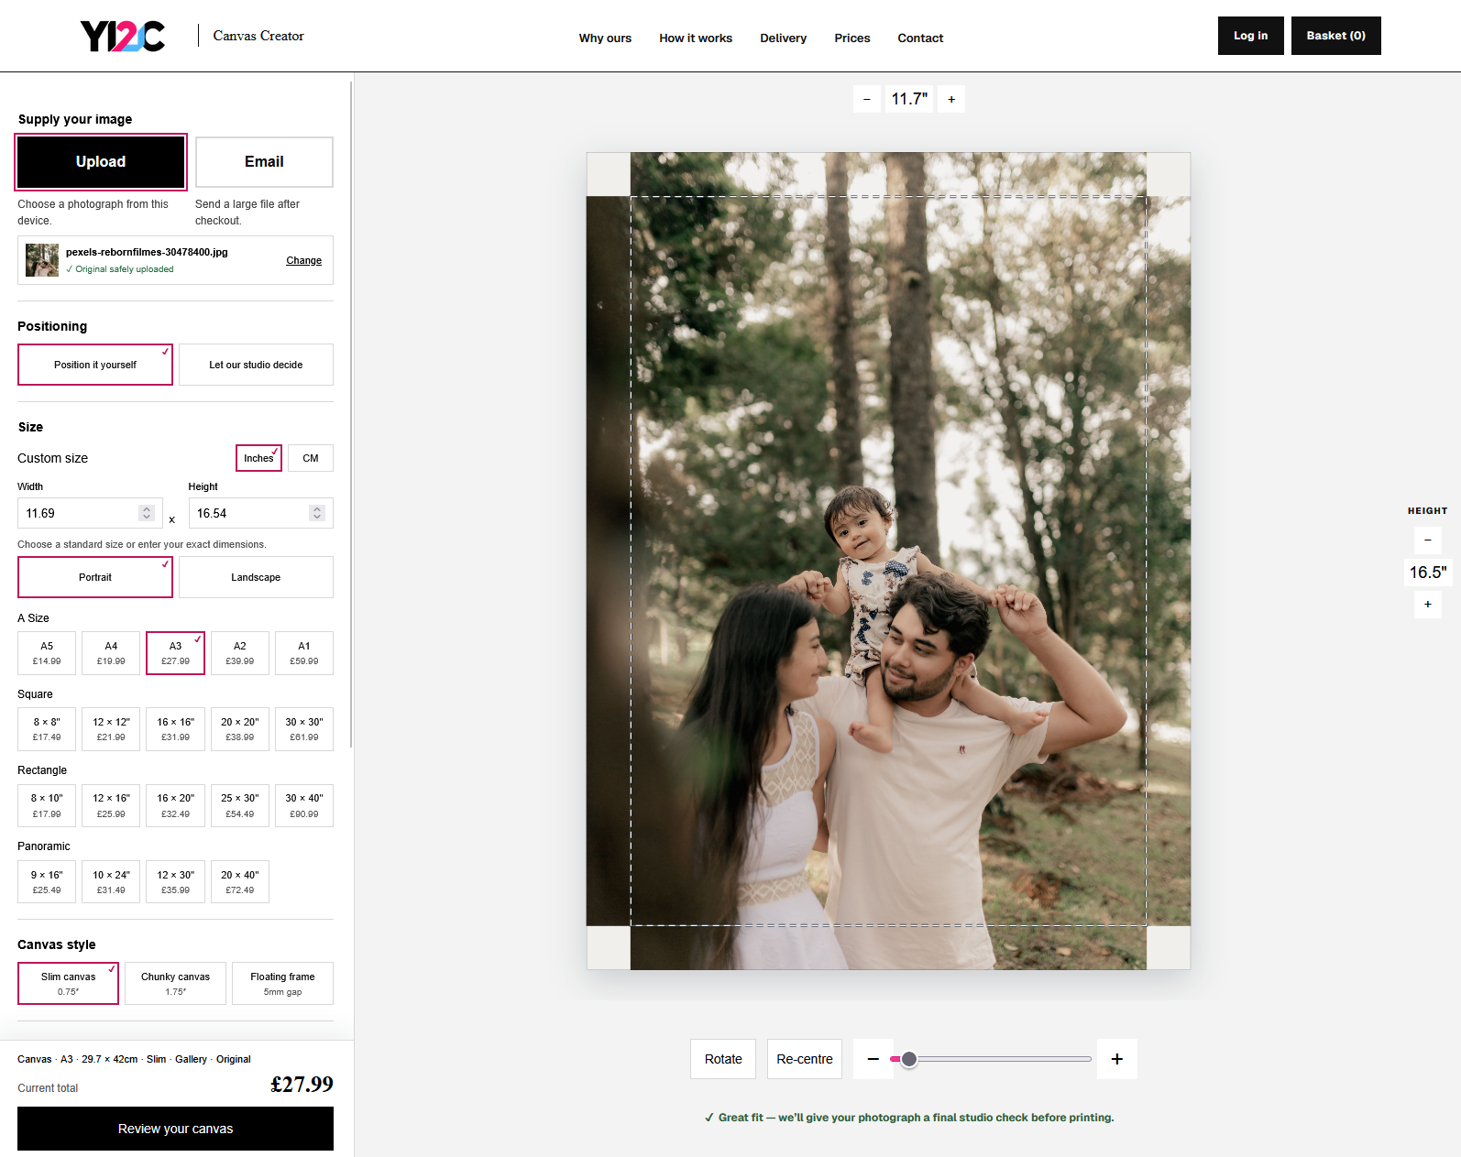Open Basket (0)
1461x1157 pixels.
1335,36
